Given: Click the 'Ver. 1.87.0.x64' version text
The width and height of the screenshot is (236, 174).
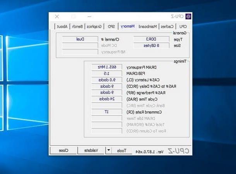Looking at the screenshot, I should click(149, 152).
